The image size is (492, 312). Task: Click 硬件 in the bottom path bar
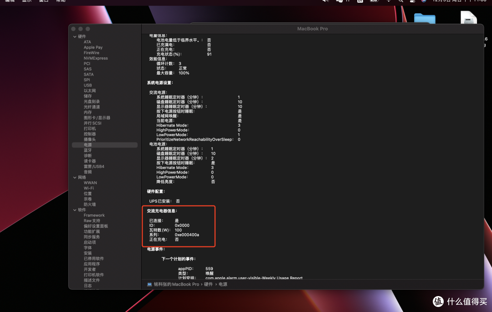tap(208, 284)
